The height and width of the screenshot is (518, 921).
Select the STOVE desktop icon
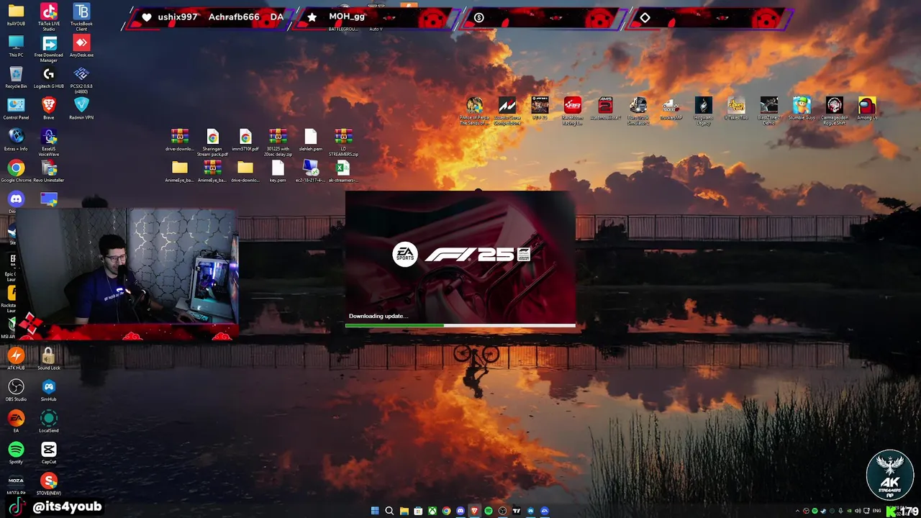click(x=49, y=483)
